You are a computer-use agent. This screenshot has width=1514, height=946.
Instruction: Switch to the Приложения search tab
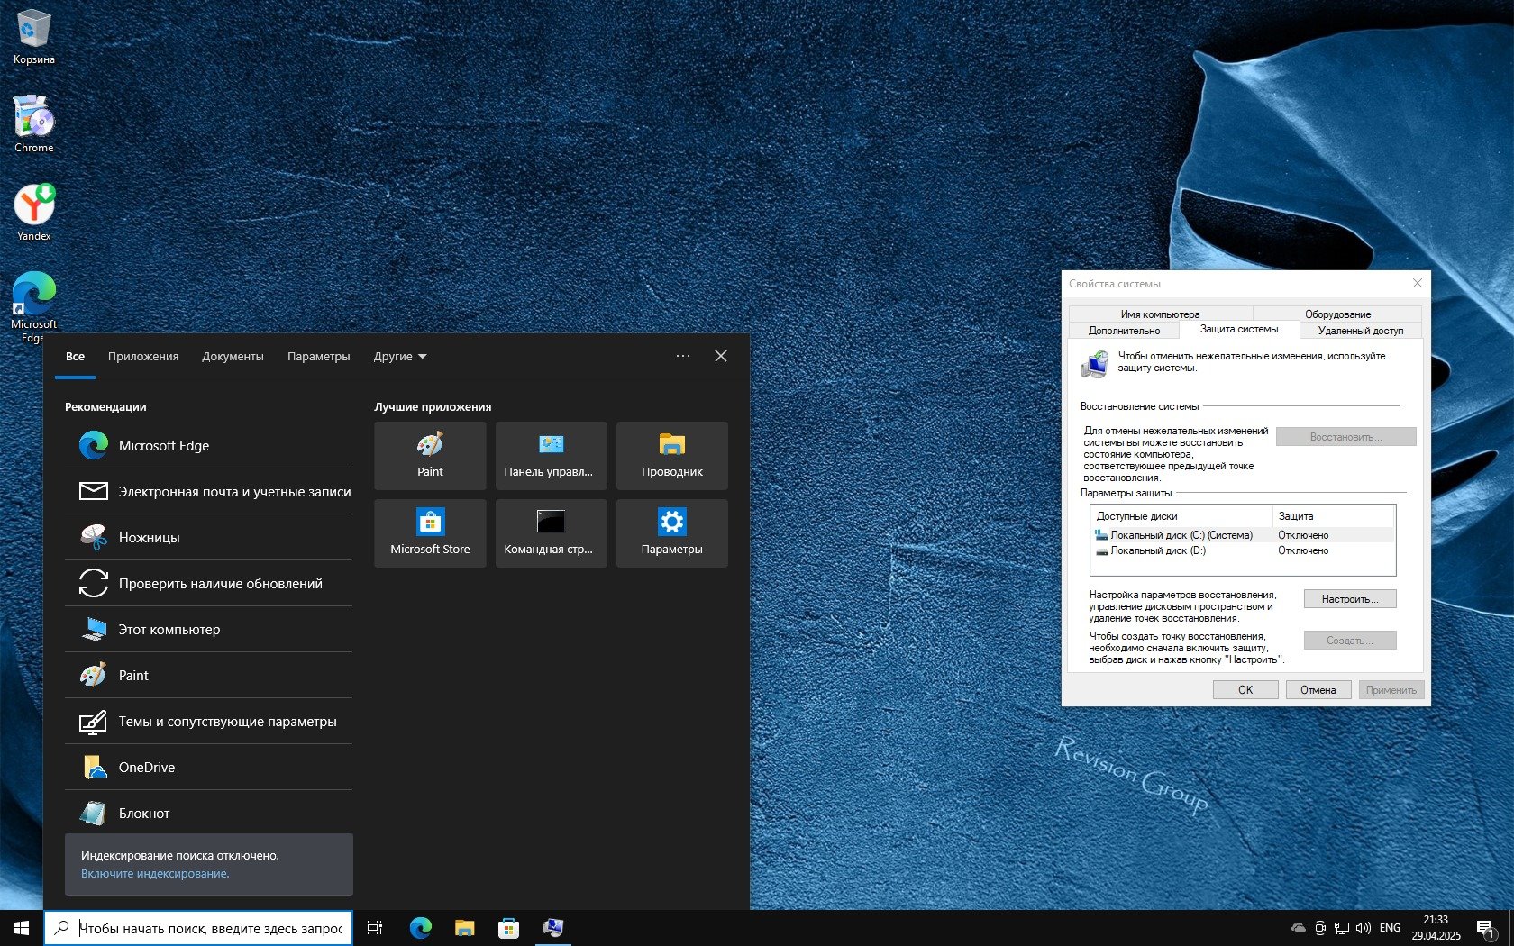143,357
